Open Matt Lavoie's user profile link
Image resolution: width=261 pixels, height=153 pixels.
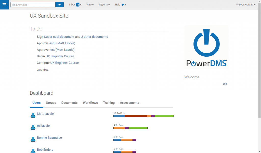coord(45,114)
